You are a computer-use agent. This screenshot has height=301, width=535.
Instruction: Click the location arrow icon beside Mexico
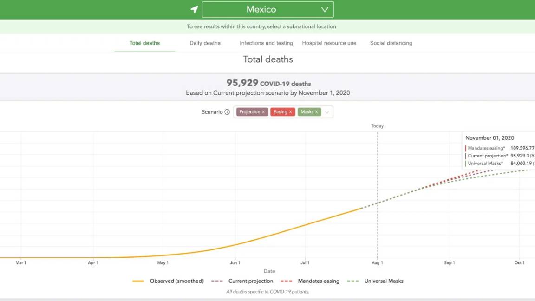pyautogui.click(x=194, y=10)
